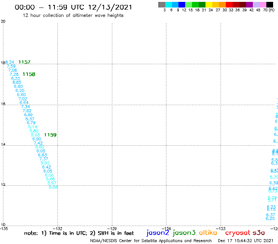The image size is (278, 244).
Task: Click the purple swatch in the color scale
Action: pos(249,5)
